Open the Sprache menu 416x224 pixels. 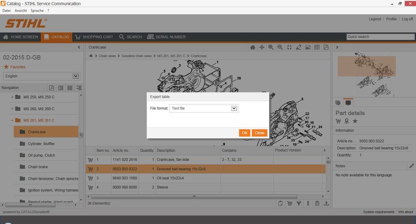pyautogui.click(x=37, y=11)
